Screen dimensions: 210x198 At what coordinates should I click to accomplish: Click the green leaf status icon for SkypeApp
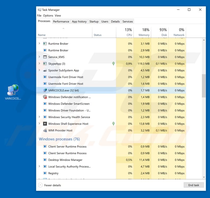click(x=114, y=64)
